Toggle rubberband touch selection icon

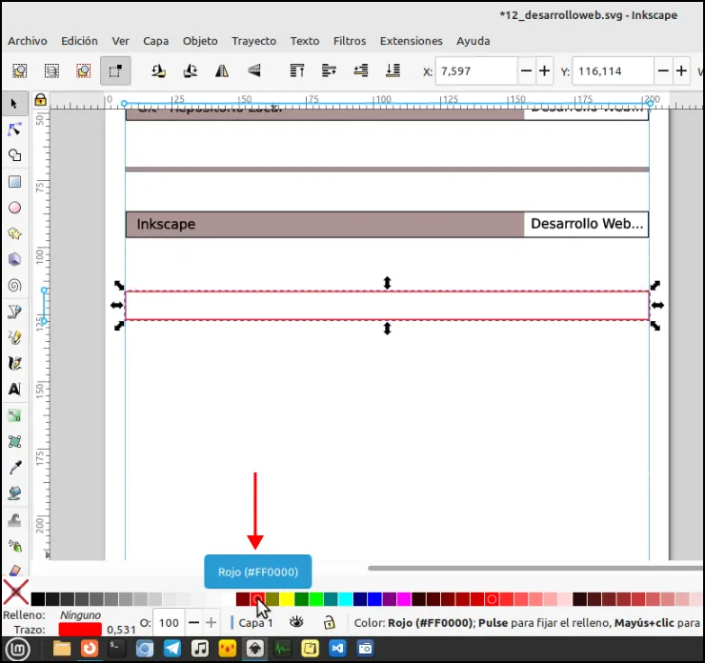(x=115, y=71)
